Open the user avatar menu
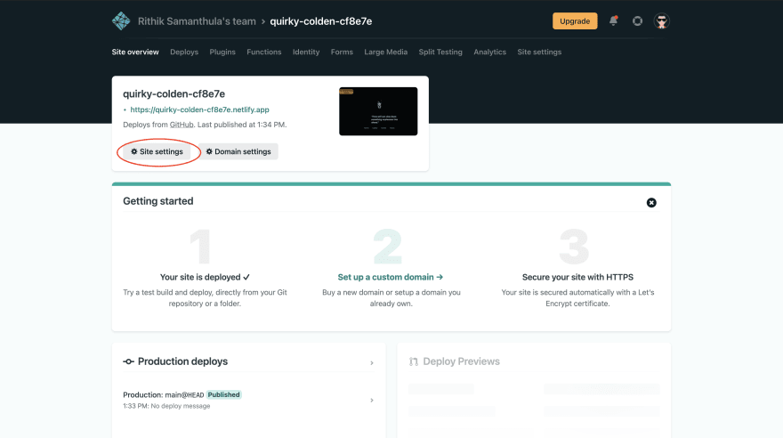Screen dimensions: 783x438 pyautogui.click(x=662, y=21)
